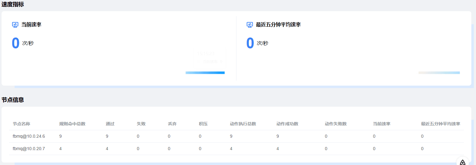Click the blue sparkline bar in the 当前速率 card
This screenshot has width=476, height=165.
[x=205, y=73]
